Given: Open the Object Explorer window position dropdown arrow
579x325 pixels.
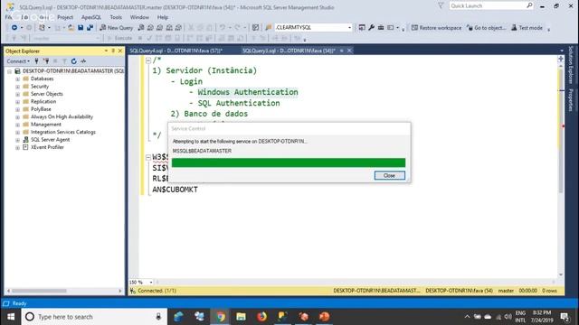Looking at the screenshot, I should pos(107,51).
